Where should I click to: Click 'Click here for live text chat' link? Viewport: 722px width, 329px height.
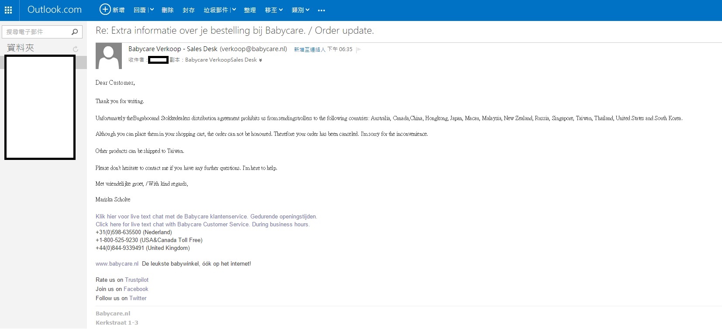point(203,224)
